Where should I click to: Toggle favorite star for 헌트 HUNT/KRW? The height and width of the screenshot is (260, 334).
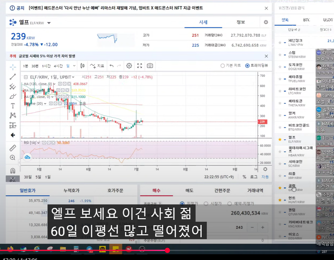point(280,200)
